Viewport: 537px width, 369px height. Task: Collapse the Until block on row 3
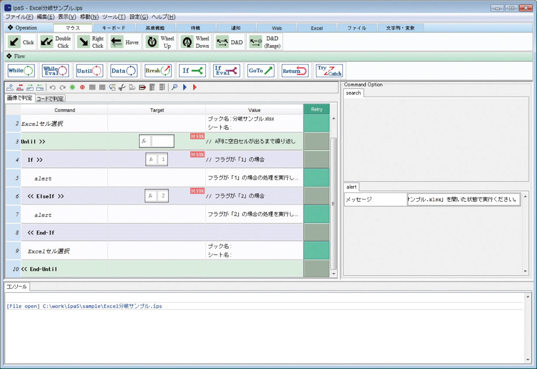(42, 142)
